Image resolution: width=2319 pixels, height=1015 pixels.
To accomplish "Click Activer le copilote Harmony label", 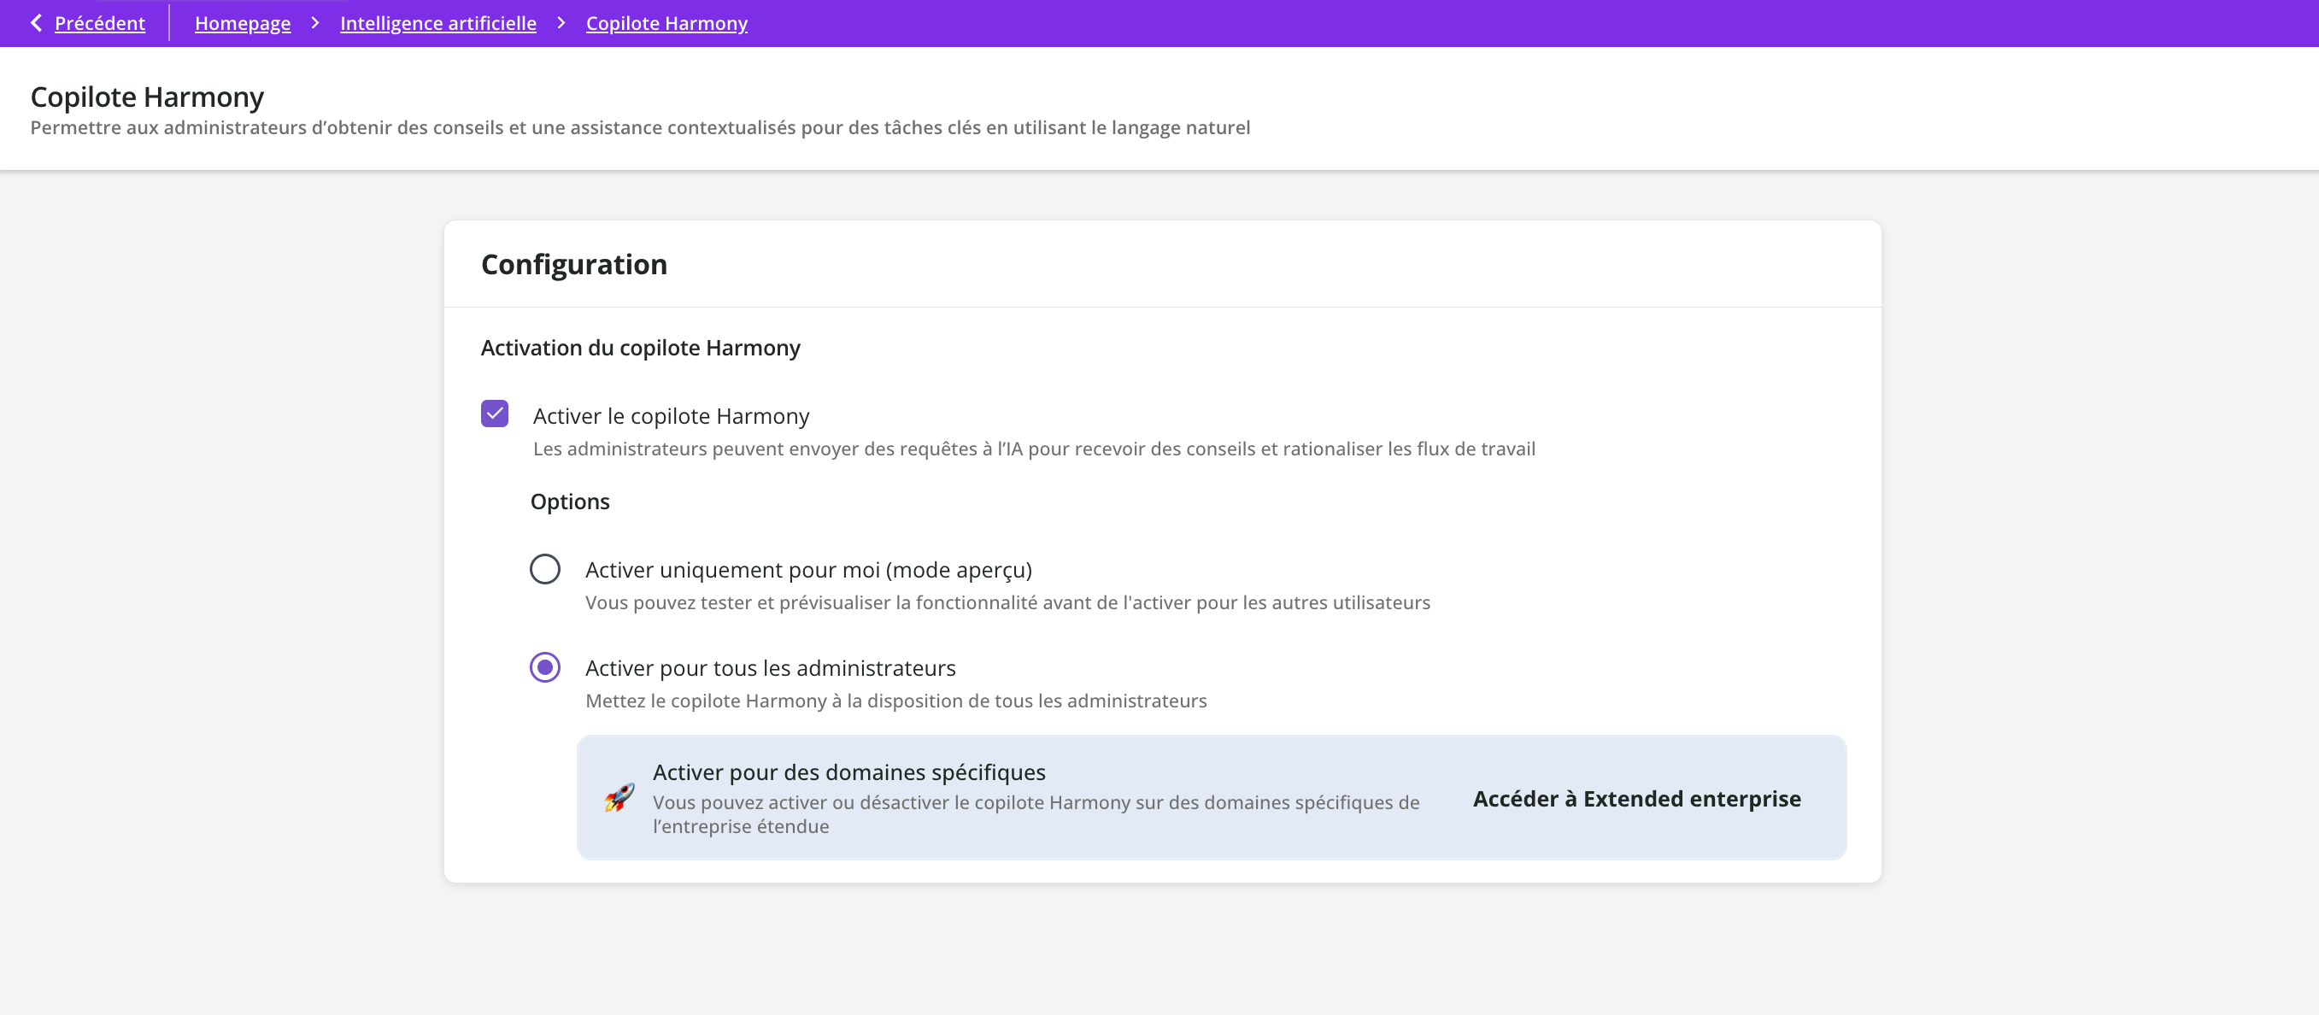I will click(x=671, y=416).
